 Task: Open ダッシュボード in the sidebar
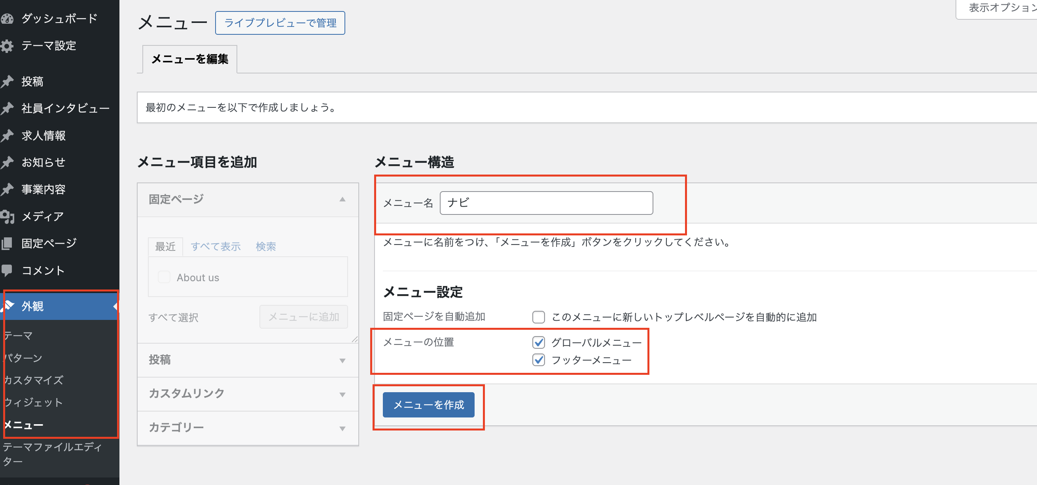59,19
